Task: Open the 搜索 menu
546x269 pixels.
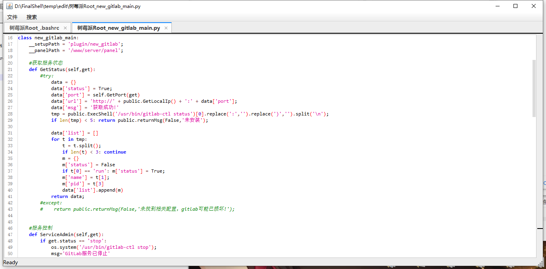Action: (x=32, y=17)
